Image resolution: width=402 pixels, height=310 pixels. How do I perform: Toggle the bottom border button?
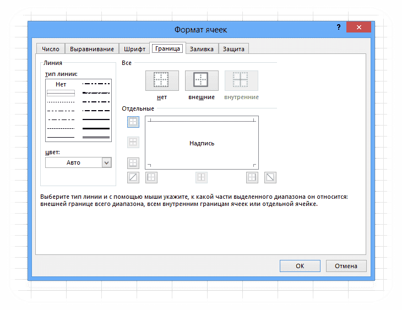click(133, 163)
